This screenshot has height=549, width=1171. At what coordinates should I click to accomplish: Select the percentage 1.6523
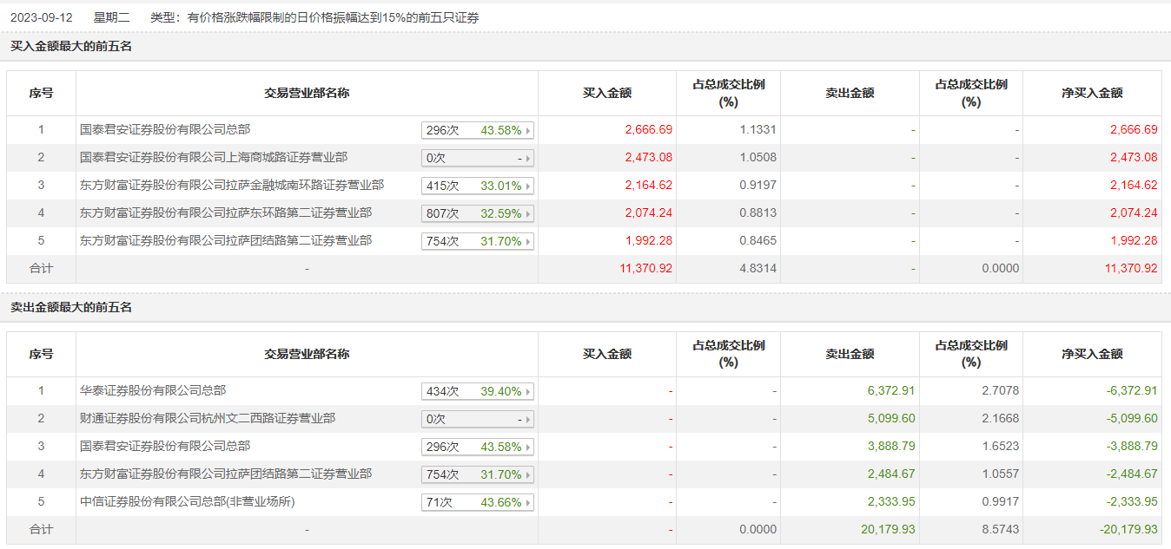tap(1001, 447)
